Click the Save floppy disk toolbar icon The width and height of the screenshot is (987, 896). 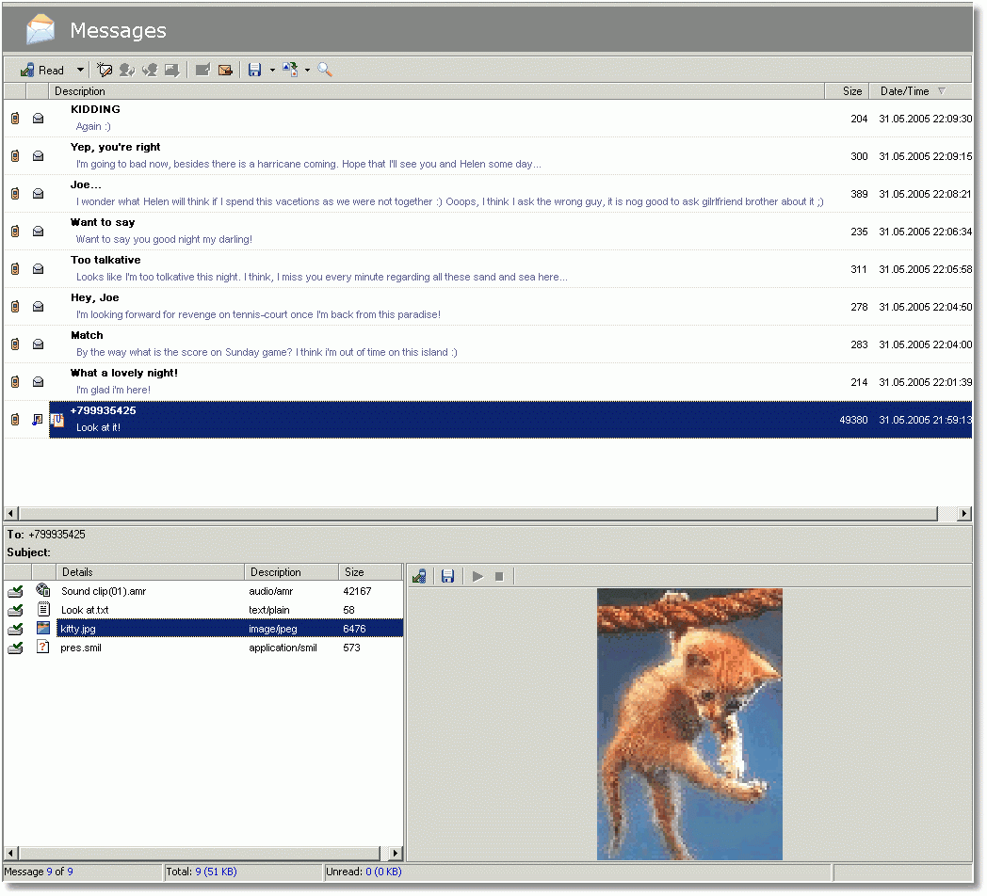coord(254,70)
